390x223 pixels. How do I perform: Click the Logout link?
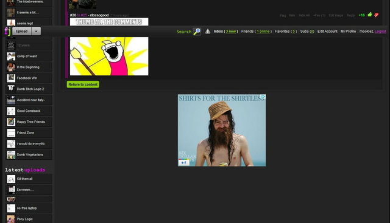point(380,31)
